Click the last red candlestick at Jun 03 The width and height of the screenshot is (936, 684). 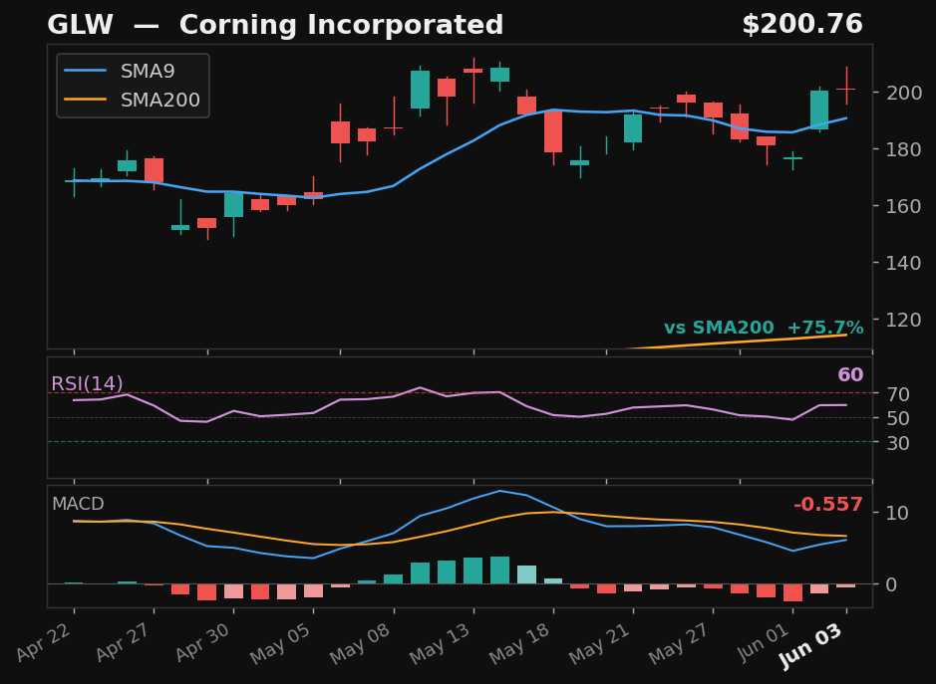846,89
